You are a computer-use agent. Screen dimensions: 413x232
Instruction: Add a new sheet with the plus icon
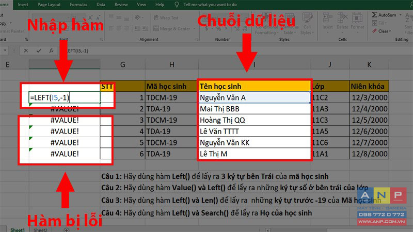pyautogui.click(x=67, y=230)
